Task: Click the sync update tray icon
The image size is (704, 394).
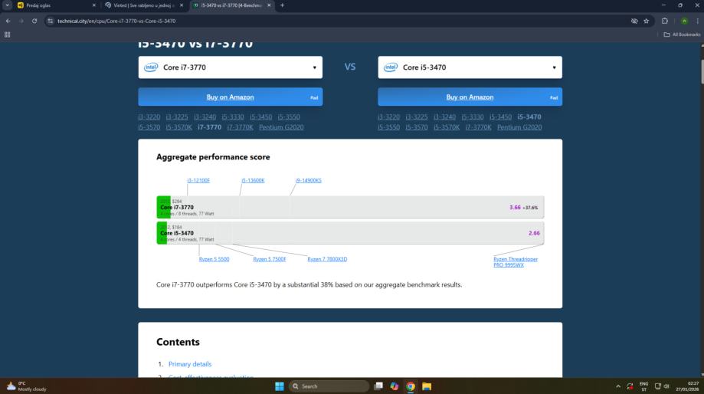Action: pyautogui.click(x=630, y=386)
